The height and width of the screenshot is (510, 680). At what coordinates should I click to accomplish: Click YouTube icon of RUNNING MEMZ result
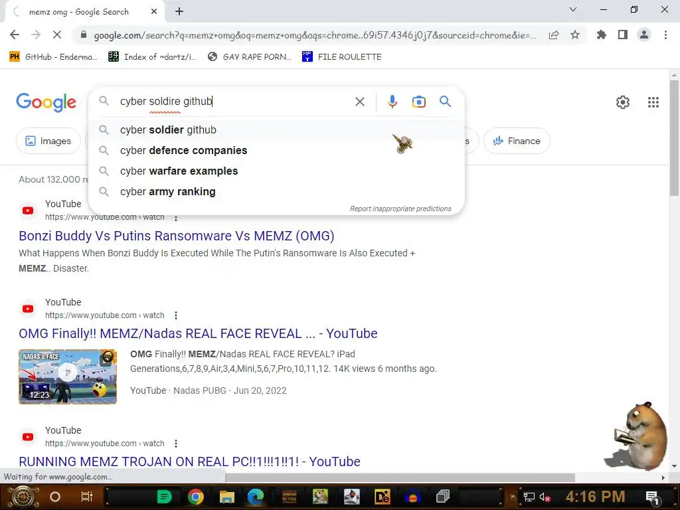28,437
